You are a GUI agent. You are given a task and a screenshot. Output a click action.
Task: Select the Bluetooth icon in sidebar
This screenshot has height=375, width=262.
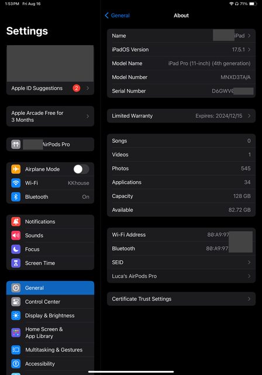click(16, 197)
